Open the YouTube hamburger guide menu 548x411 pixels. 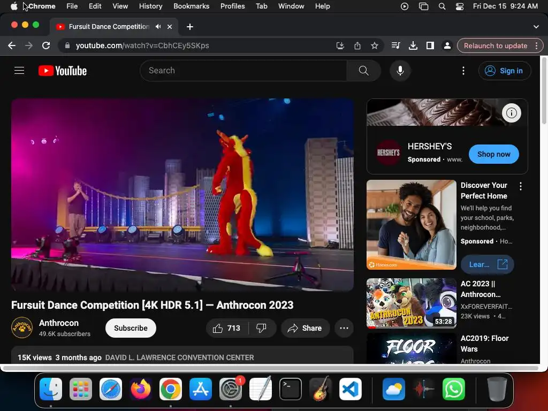(x=19, y=71)
